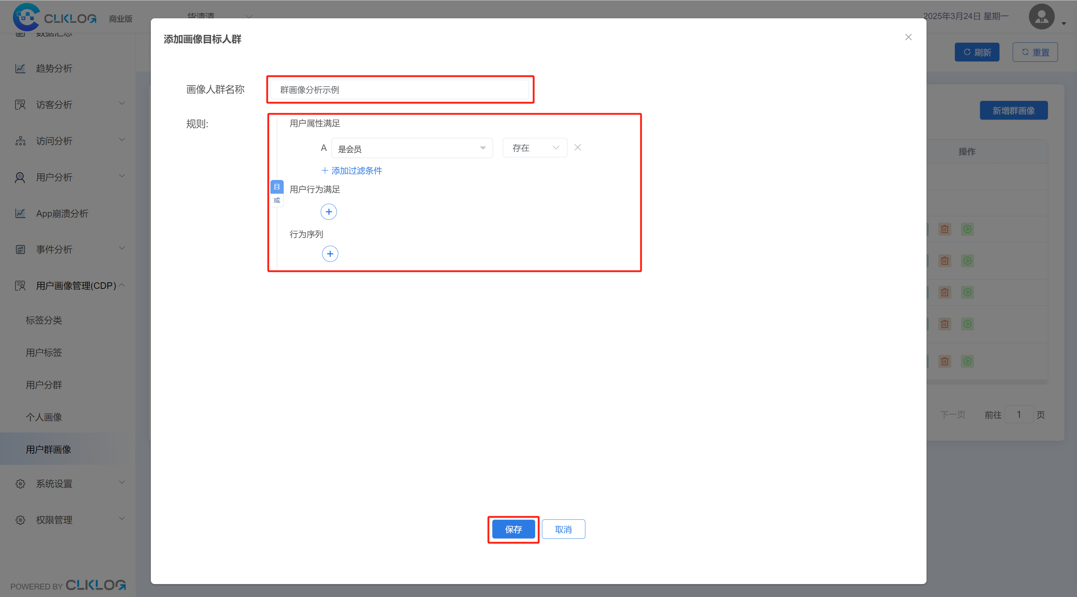Click the App崩溃分析 sidebar icon
This screenshot has width=1077, height=597.
tap(20, 213)
